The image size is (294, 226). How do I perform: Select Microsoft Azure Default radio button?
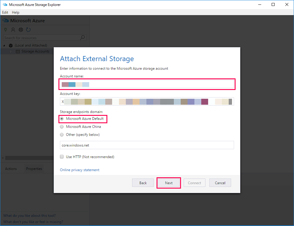click(x=62, y=119)
